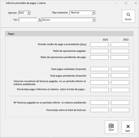The width and height of the screenshot is (139, 138).
Task: Select 2023 Periodo medio de pago field
Action: point(99,44)
